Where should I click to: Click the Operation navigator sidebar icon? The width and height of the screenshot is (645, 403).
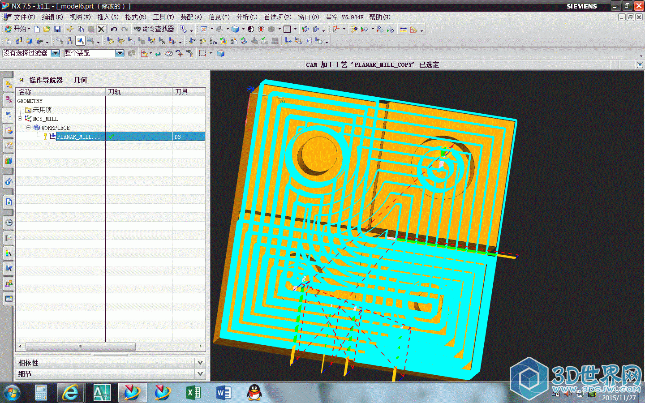pos(9,115)
